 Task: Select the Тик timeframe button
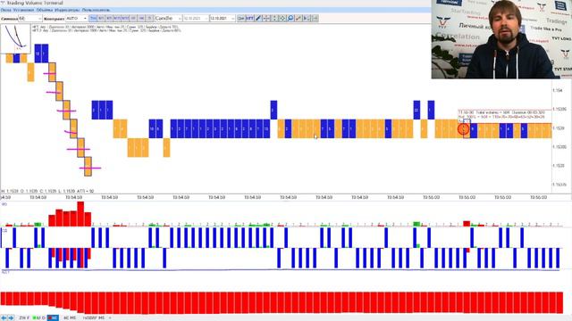click(x=93, y=18)
